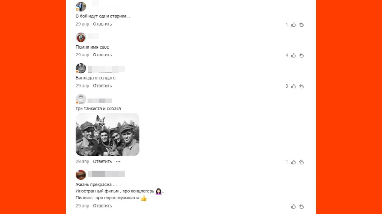Reply to the 'В бой идут одни старики' comment
This screenshot has height=214, width=382.
(103, 24)
